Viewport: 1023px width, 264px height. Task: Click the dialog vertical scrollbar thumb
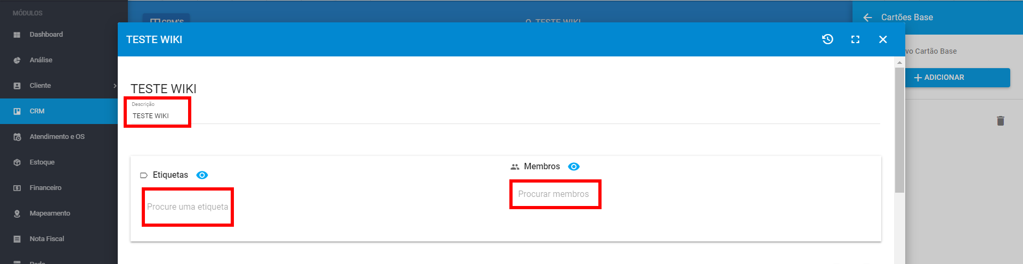pos(900,130)
